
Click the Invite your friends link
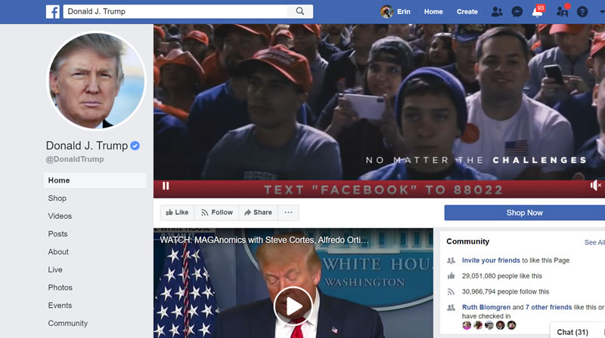[x=491, y=260]
